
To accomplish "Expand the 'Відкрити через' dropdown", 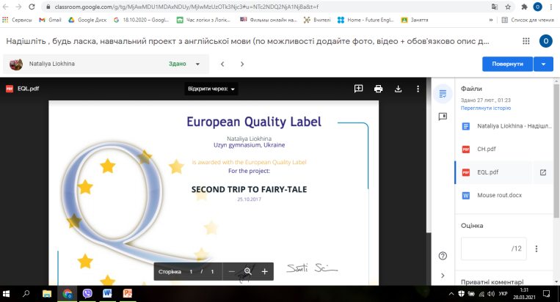I will [211, 89].
